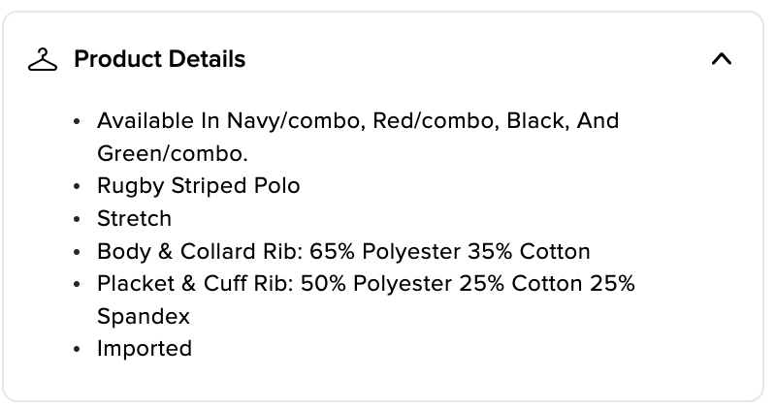
Task: Click the 'Stretch' list item
Action: 134,218
